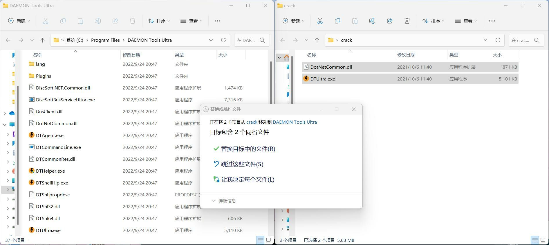Screen dimensions: 549x245
Task: Switch DAEMON Tools Ultra window to details view
Action: 260,240
